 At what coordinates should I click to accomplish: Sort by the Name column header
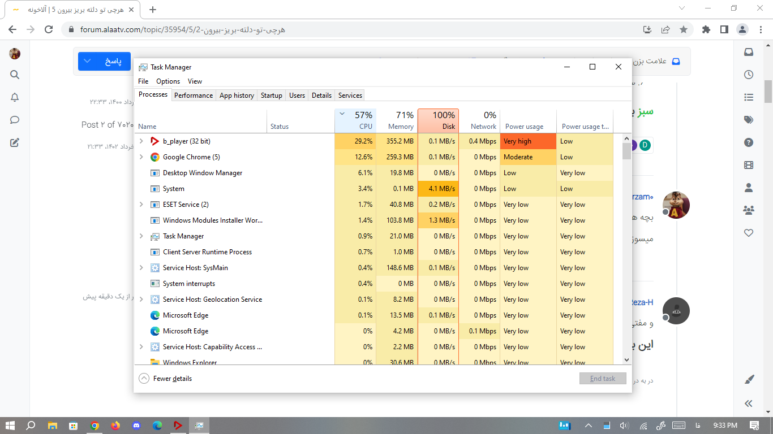[200, 121]
